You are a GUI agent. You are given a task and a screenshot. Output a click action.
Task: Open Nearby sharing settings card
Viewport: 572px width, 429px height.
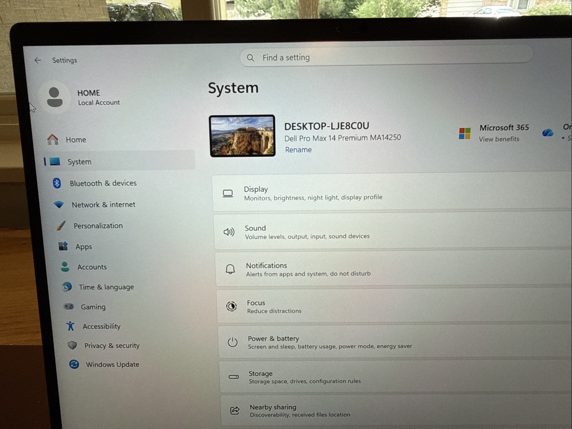(396, 410)
